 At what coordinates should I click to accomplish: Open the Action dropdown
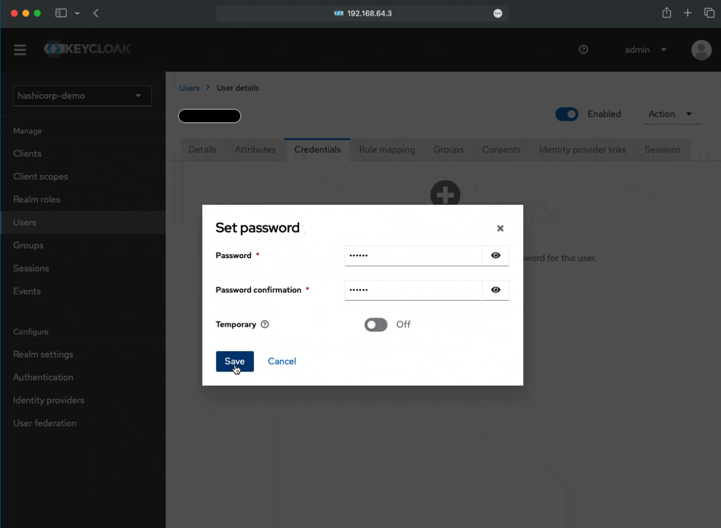[x=672, y=114]
